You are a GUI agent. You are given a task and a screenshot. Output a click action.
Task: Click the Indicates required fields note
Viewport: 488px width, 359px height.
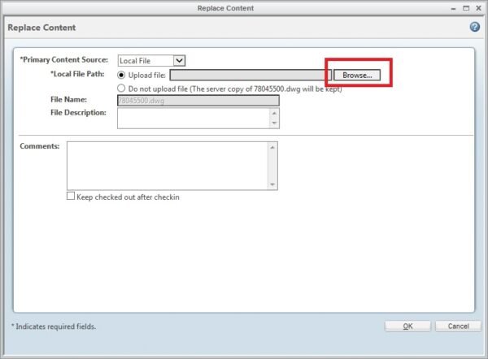(x=54, y=327)
